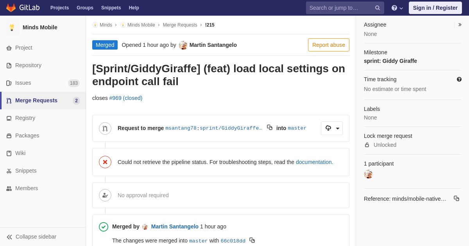Screen dimensions: 469x246
Task: Copy the merge commit SHA
Action: [x=252, y=240]
